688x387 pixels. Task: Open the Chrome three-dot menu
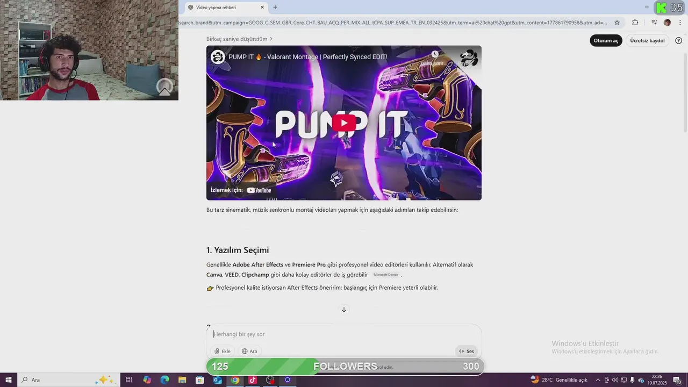[680, 23]
